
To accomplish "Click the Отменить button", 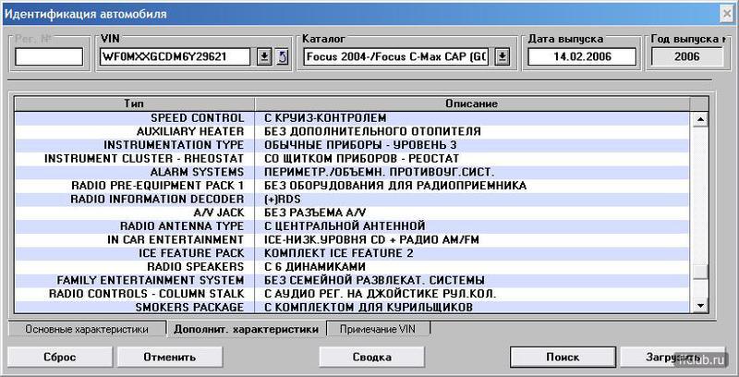I will tap(170, 358).
